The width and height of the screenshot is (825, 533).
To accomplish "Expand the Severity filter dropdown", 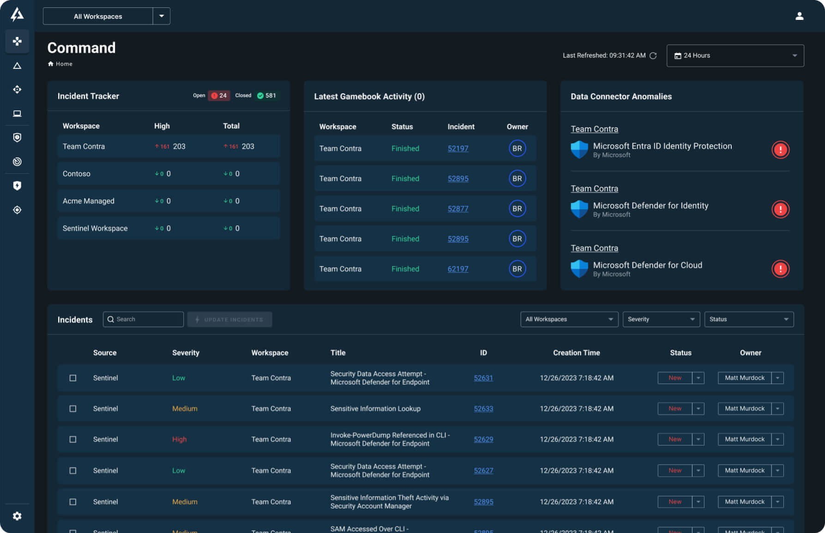I will click(x=661, y=319).
